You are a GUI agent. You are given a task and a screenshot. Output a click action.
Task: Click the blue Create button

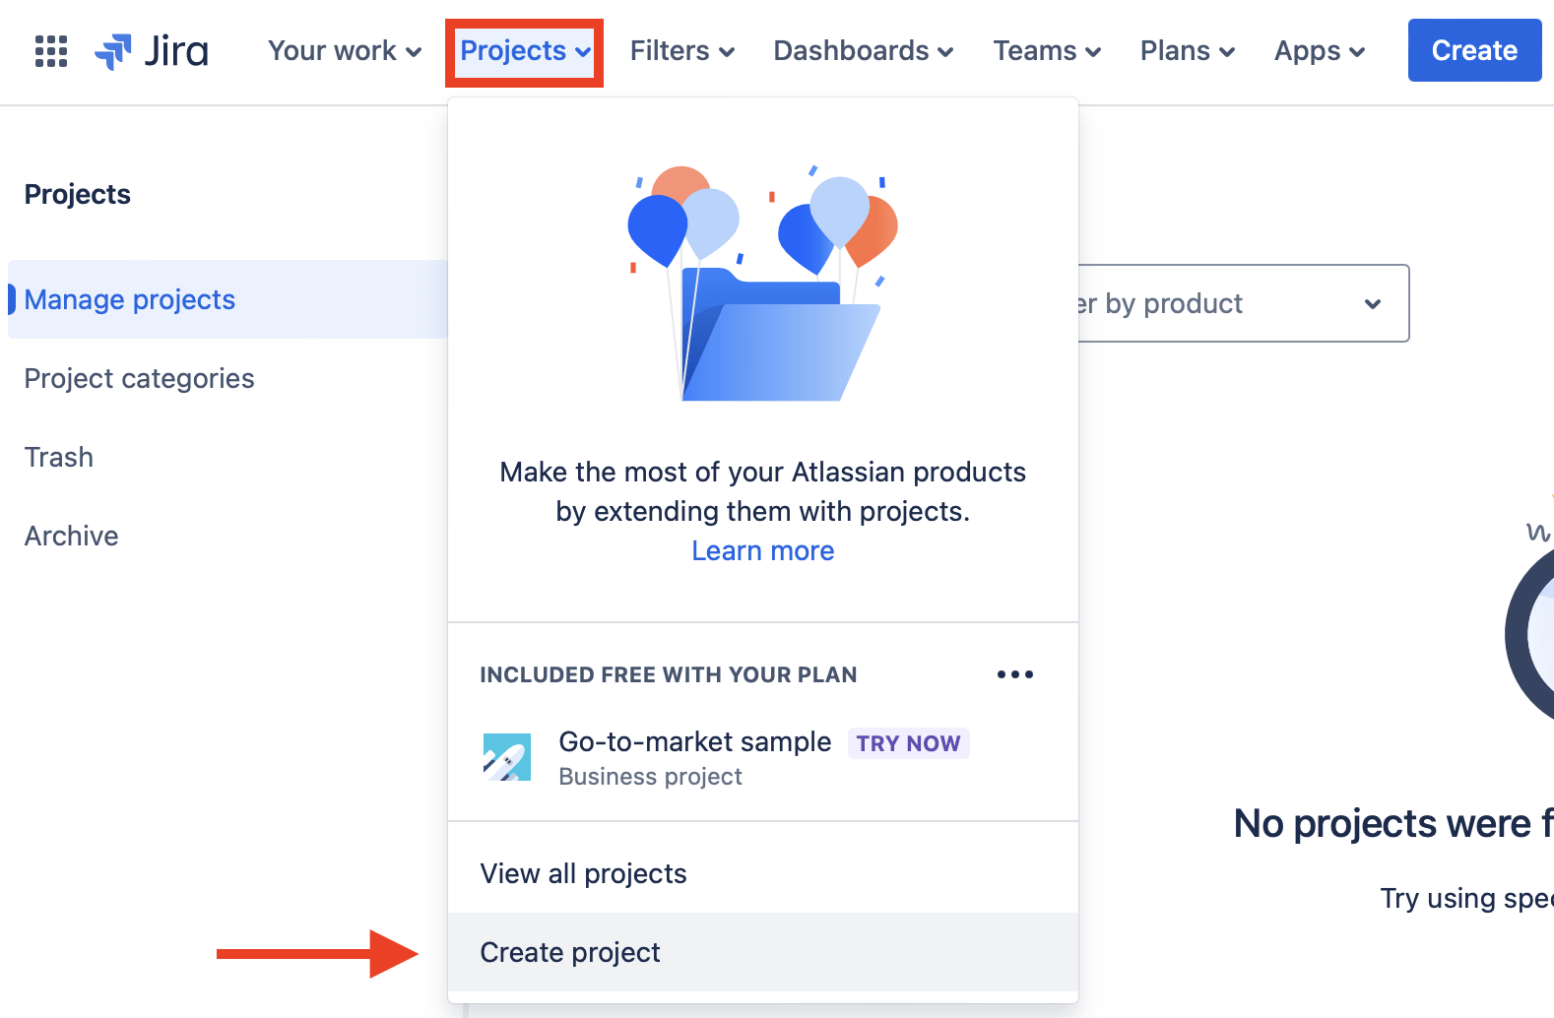tap(1474, 50)
